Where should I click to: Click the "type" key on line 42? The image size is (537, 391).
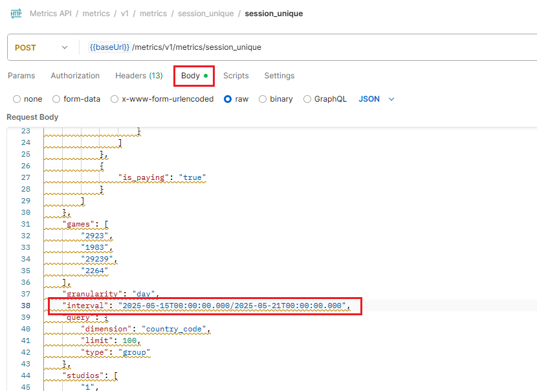pyautogui.click(x=94, y=352)
